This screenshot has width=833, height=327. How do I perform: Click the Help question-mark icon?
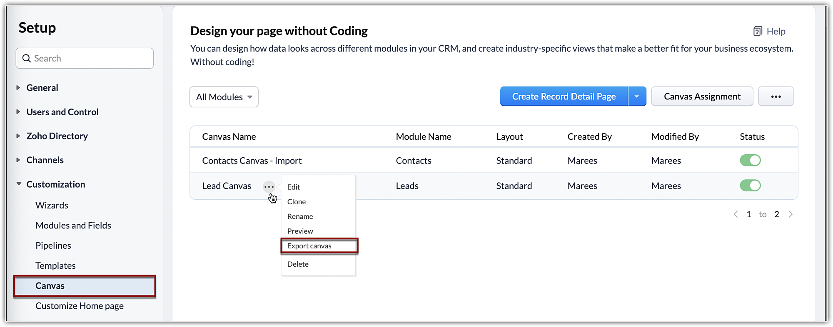[757, 31]
